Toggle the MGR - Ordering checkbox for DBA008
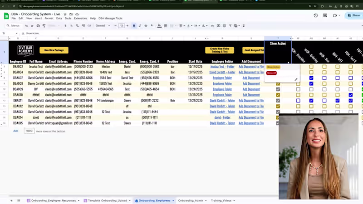 311,83
